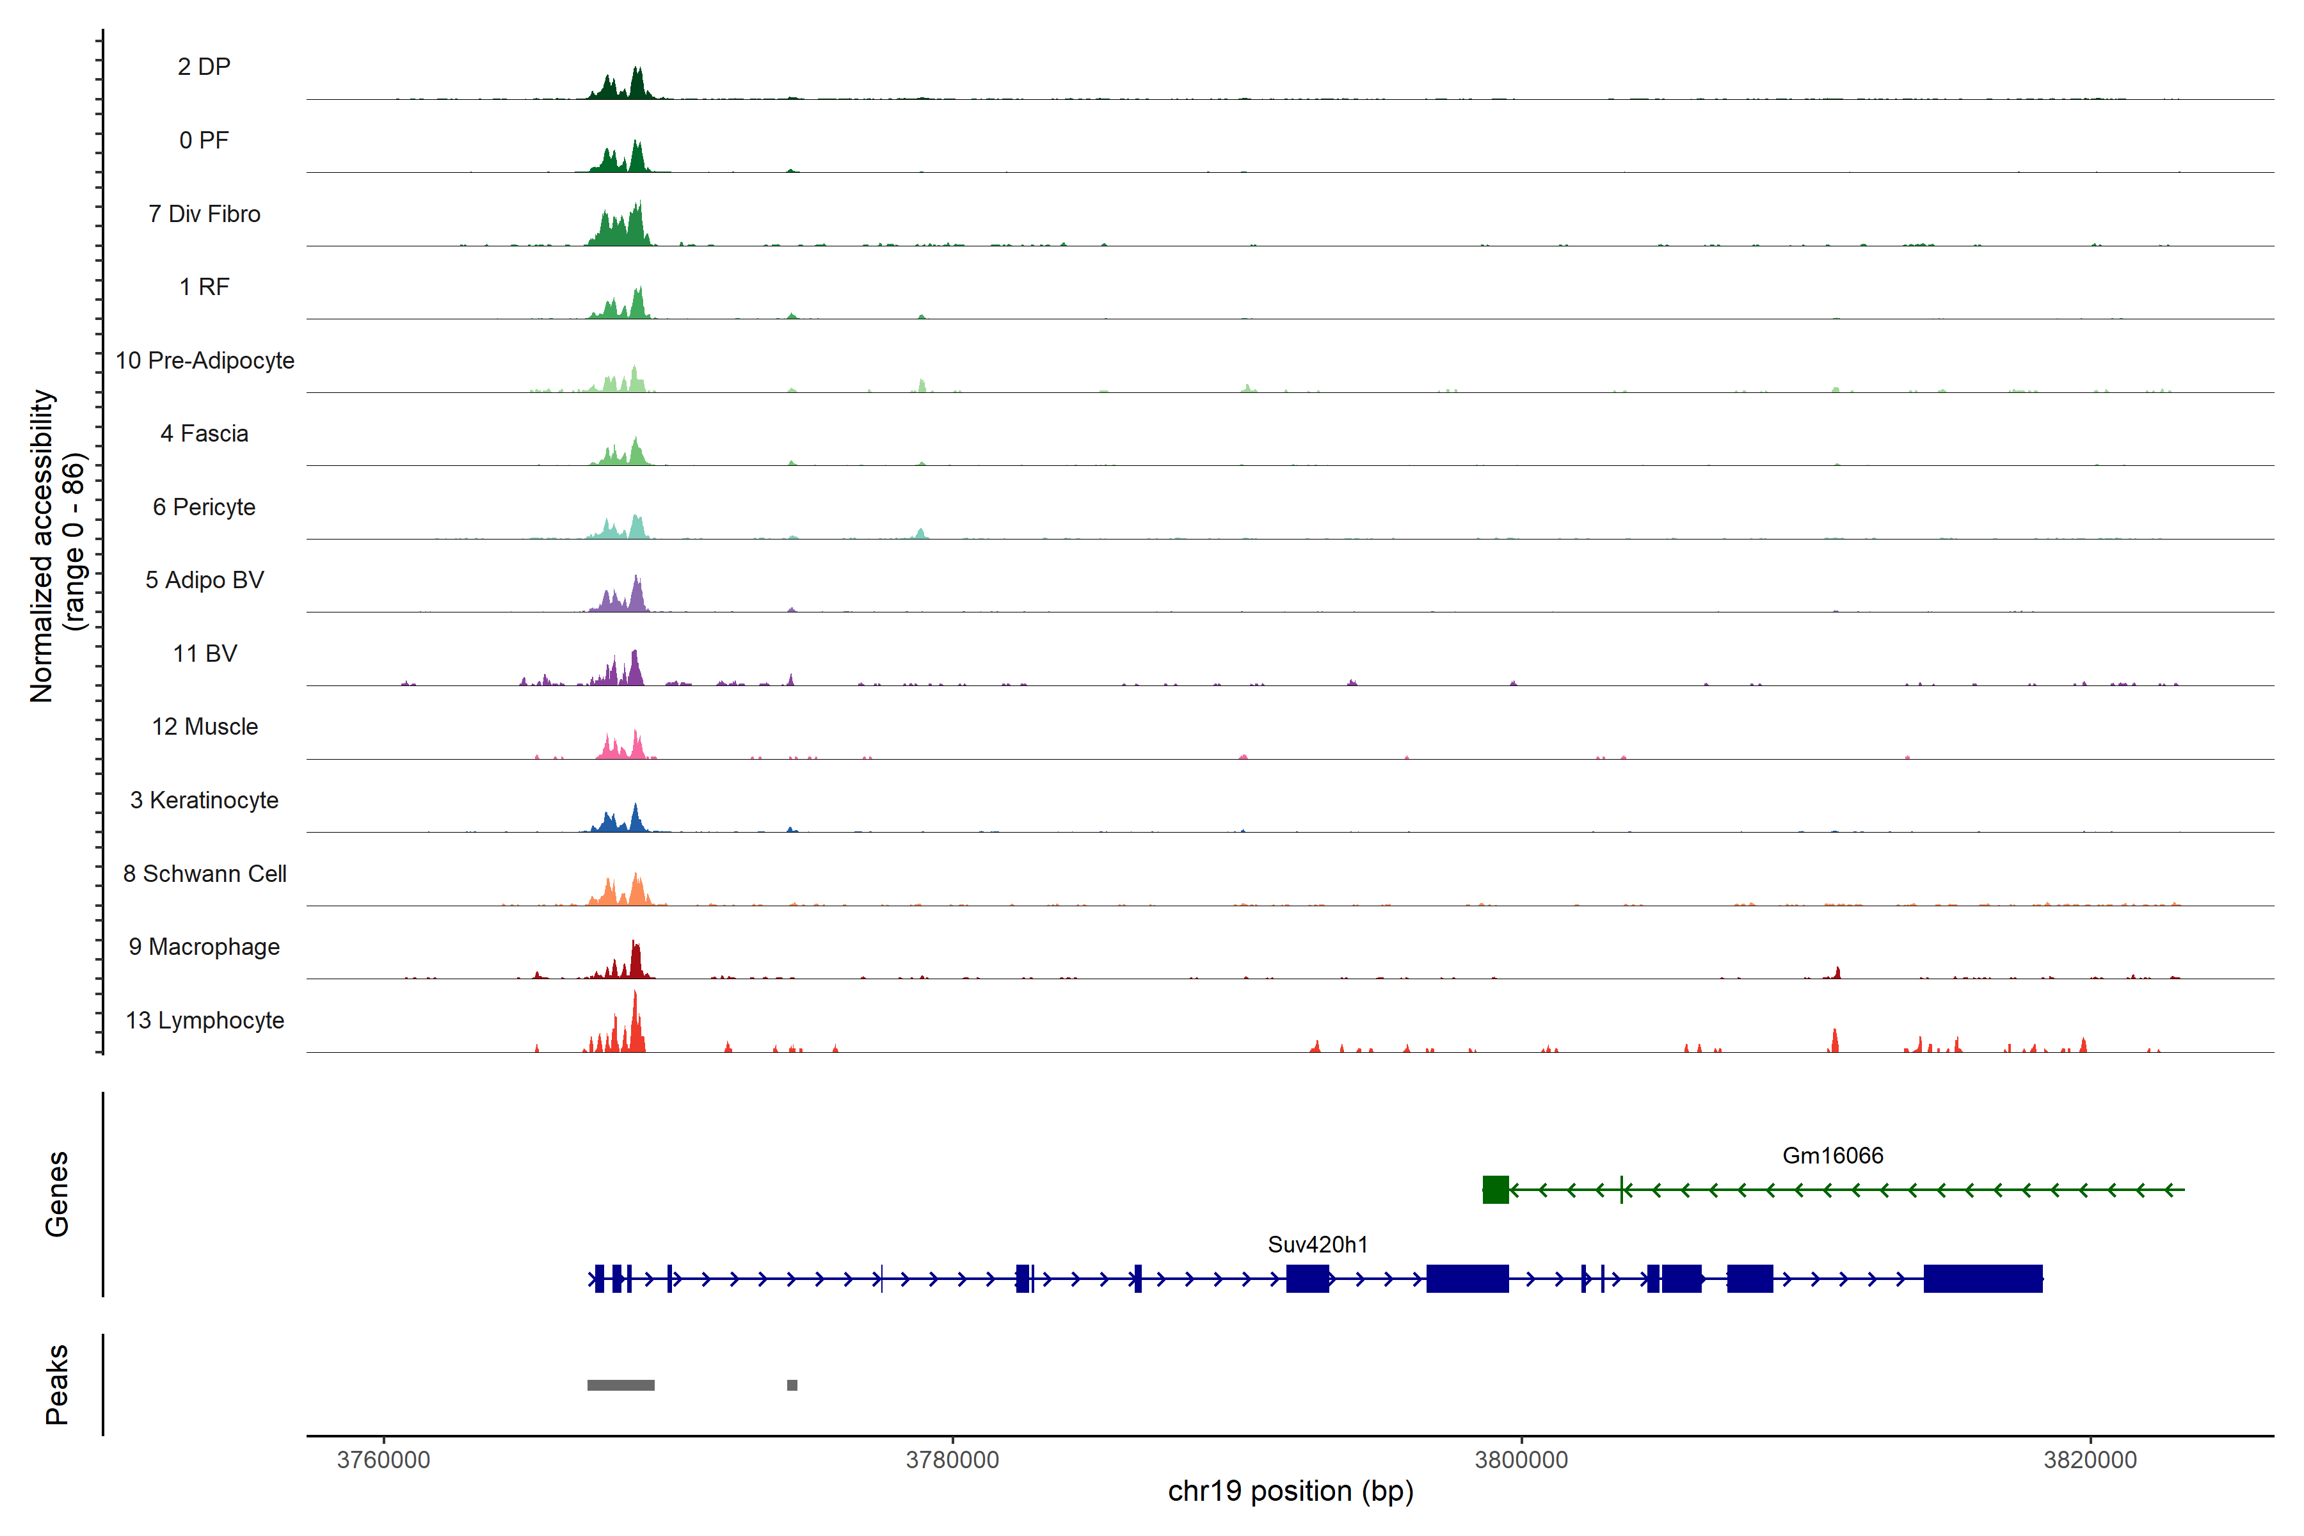Click the Gm16066 gene label

[1832, 1155]
